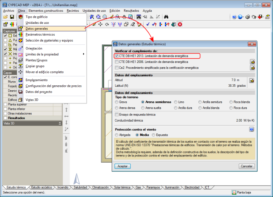Collapse the Vista 3D panel
273x197 pixels.
(60, 123)
